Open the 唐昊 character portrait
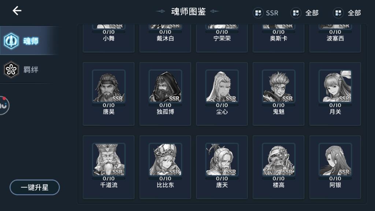This screenshot has width=375, height=211. coord(108,86)
